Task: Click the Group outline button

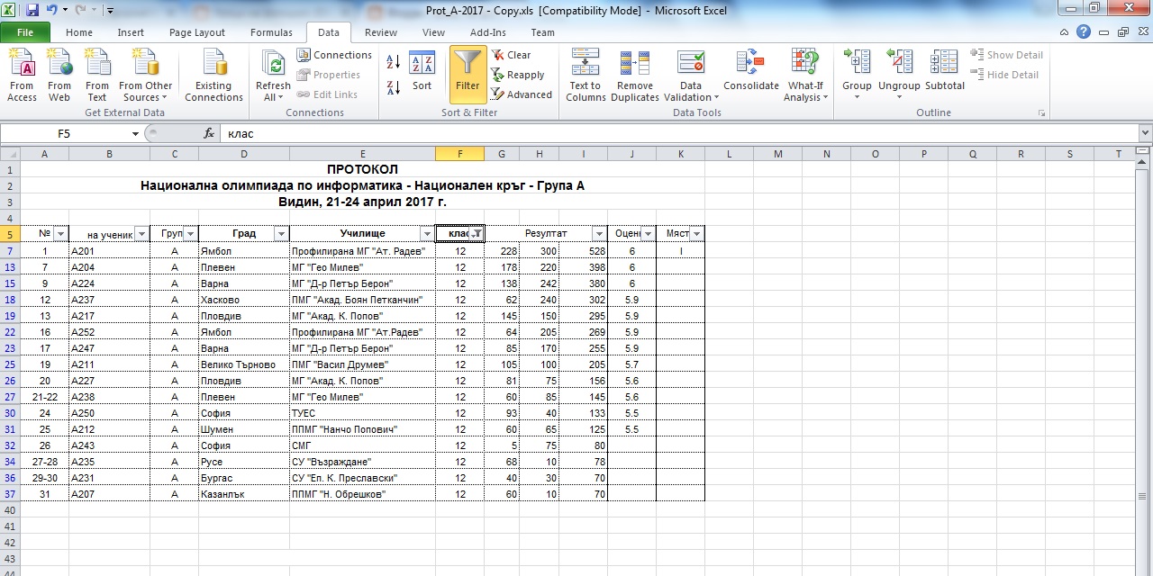Action: 857,76
